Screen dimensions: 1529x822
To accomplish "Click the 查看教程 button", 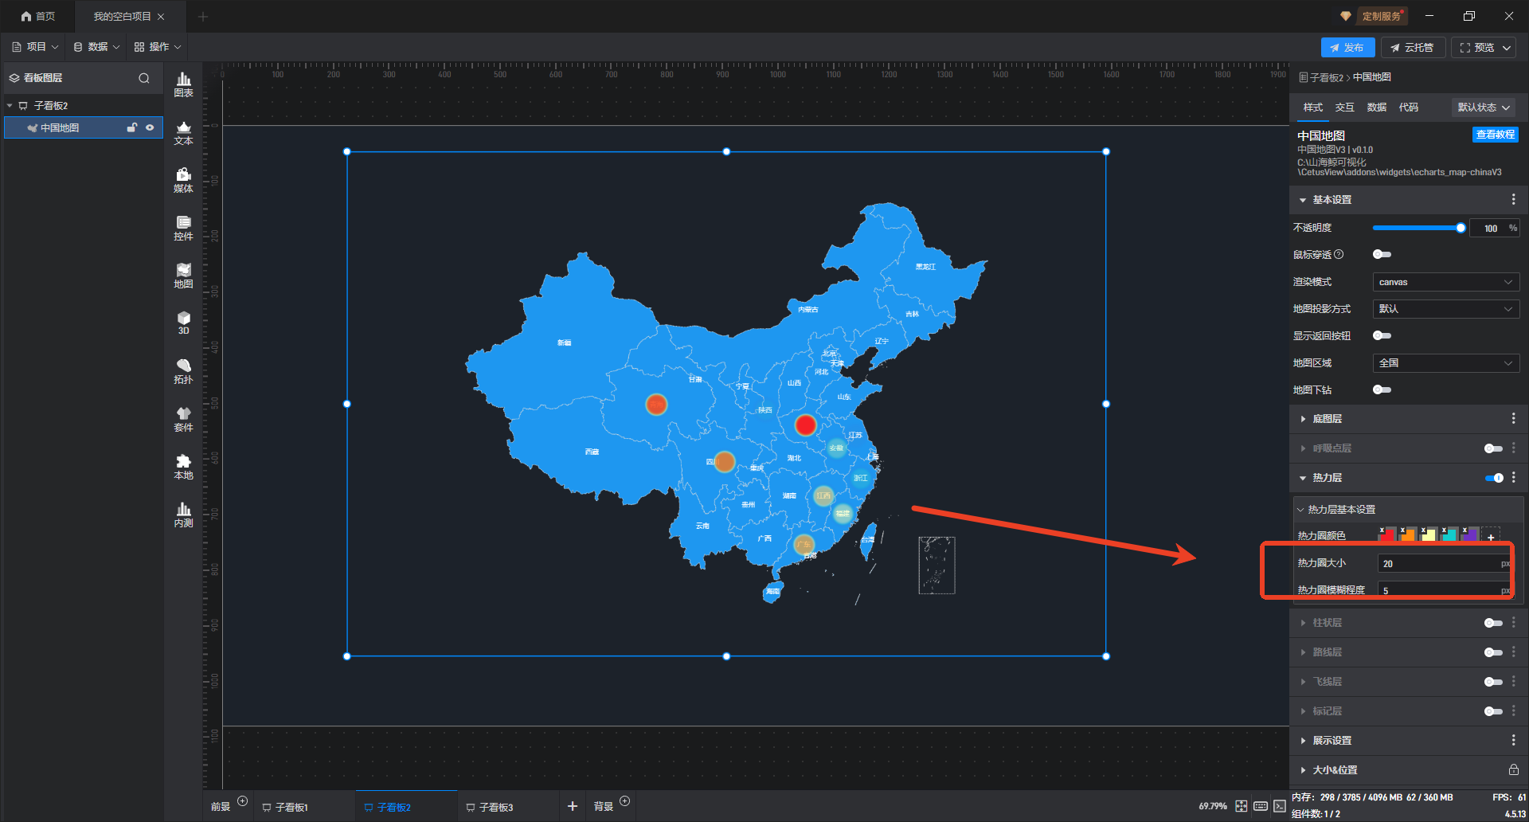I will tap(1495, 135).
